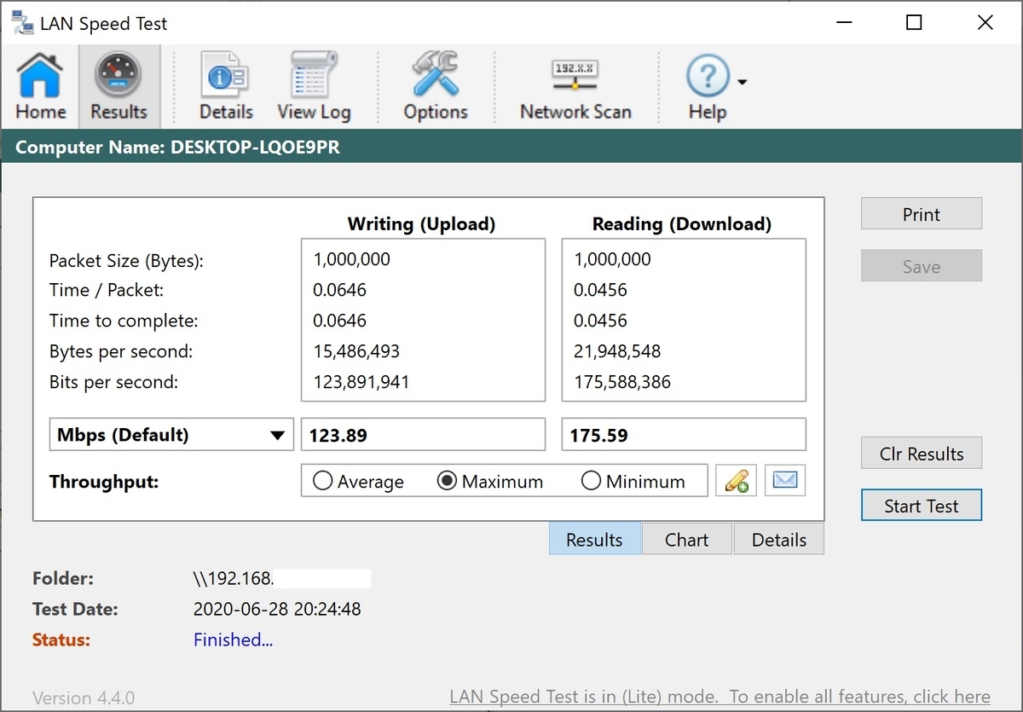This screenshot has height=712, width=1023.
Task: Expand the Help dropdown arrow
Action: pos(742,82)
